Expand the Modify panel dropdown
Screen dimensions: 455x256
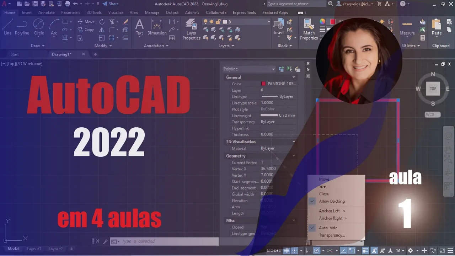(x=103, y=46)
